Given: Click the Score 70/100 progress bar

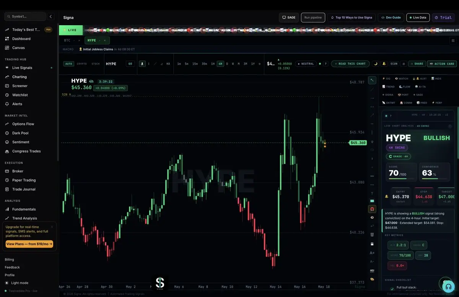Looking at the screenshot, I should point(402,178).
